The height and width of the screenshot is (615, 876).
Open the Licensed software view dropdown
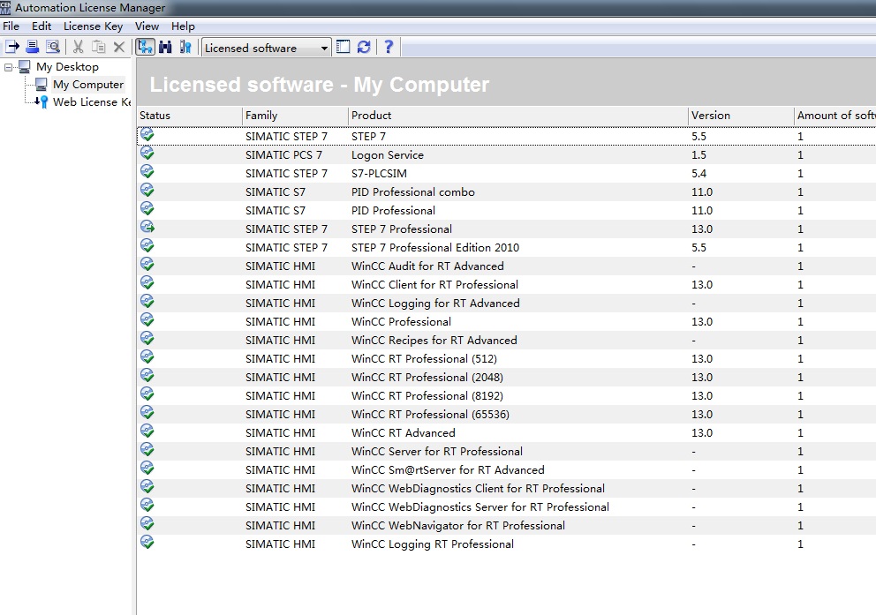(x=266, y=48)
